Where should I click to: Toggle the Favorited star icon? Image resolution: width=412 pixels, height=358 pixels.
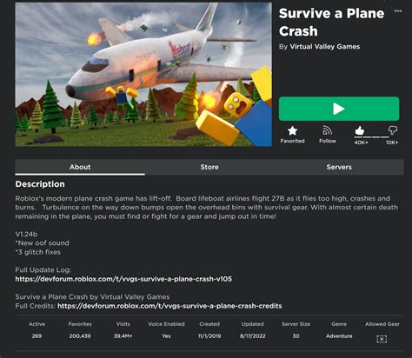point(292,131)
